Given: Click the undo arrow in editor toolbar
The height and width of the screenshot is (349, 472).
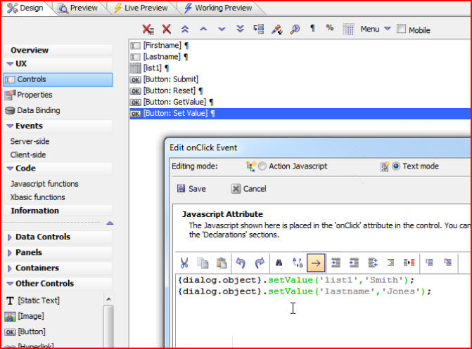Looking at the screenshot, I should point(241,263).
